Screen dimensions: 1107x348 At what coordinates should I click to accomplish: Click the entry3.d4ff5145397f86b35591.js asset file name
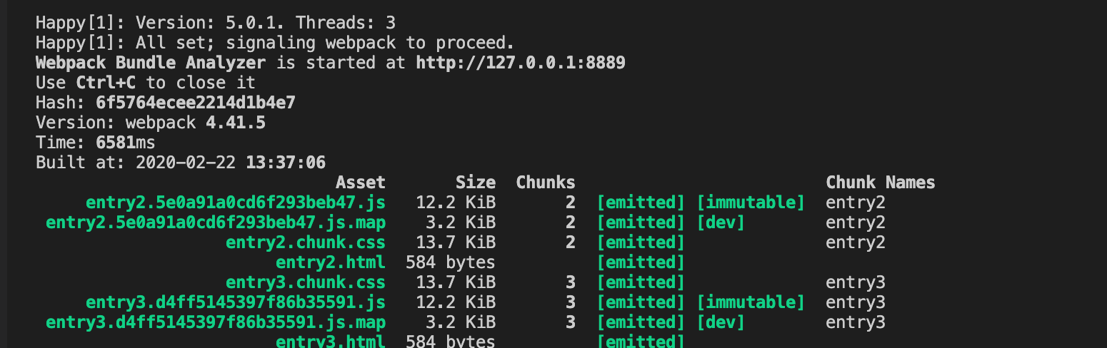click(x=235, y=302)
